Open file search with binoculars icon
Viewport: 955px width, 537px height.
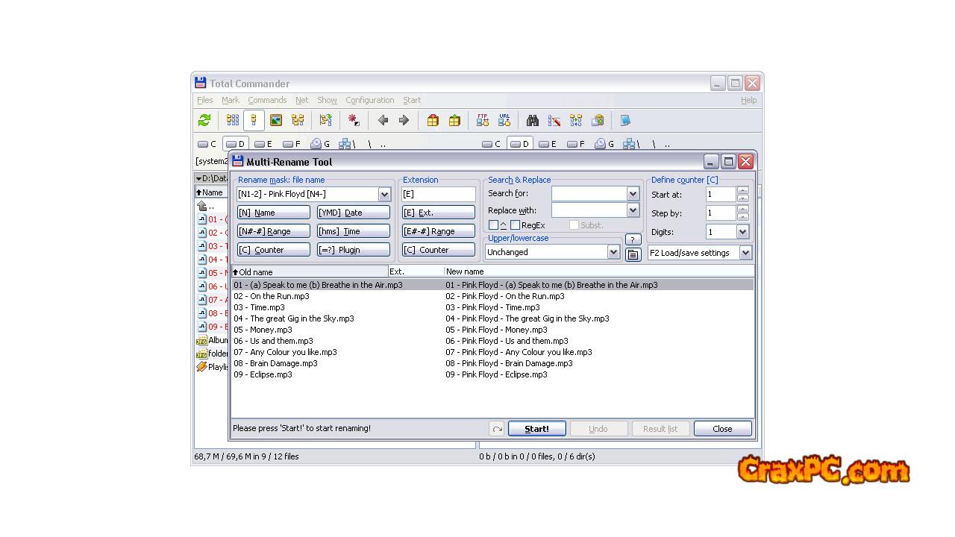tap(533, 120)
